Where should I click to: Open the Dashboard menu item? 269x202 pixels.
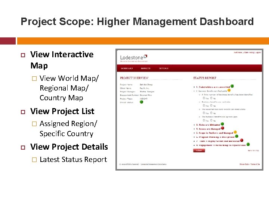(127, 68)
